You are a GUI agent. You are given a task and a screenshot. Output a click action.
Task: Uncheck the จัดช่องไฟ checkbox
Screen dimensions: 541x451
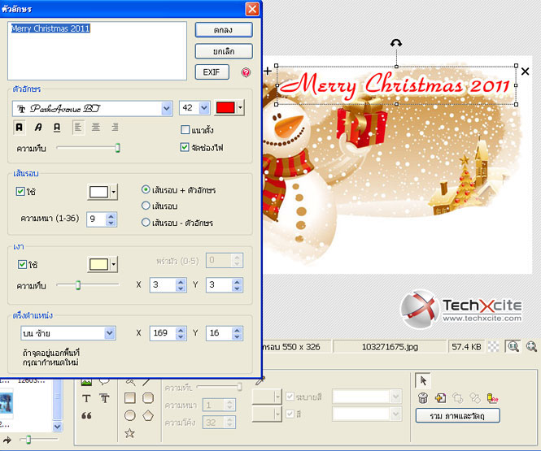tap(185, 147)
